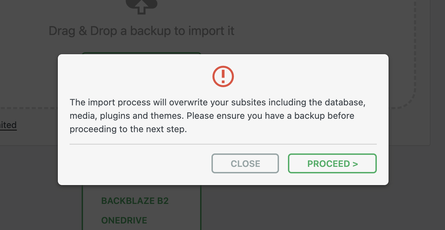
Task: Click the horizontal divider in the dialog
Action: coord(223,144)
